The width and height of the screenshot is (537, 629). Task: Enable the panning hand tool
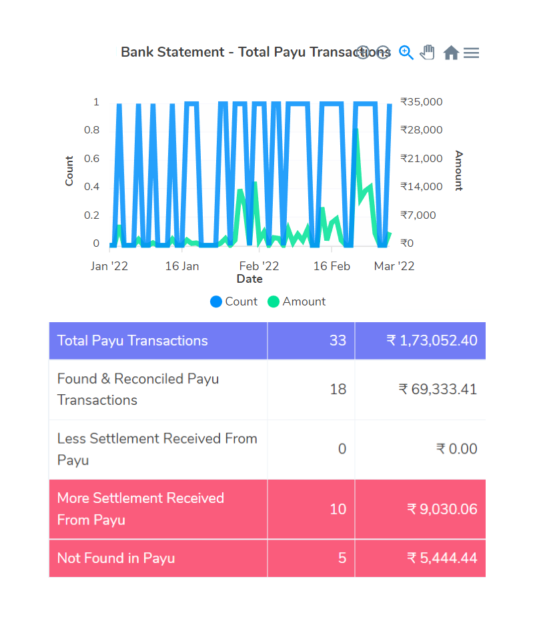(x=428, y=52)
